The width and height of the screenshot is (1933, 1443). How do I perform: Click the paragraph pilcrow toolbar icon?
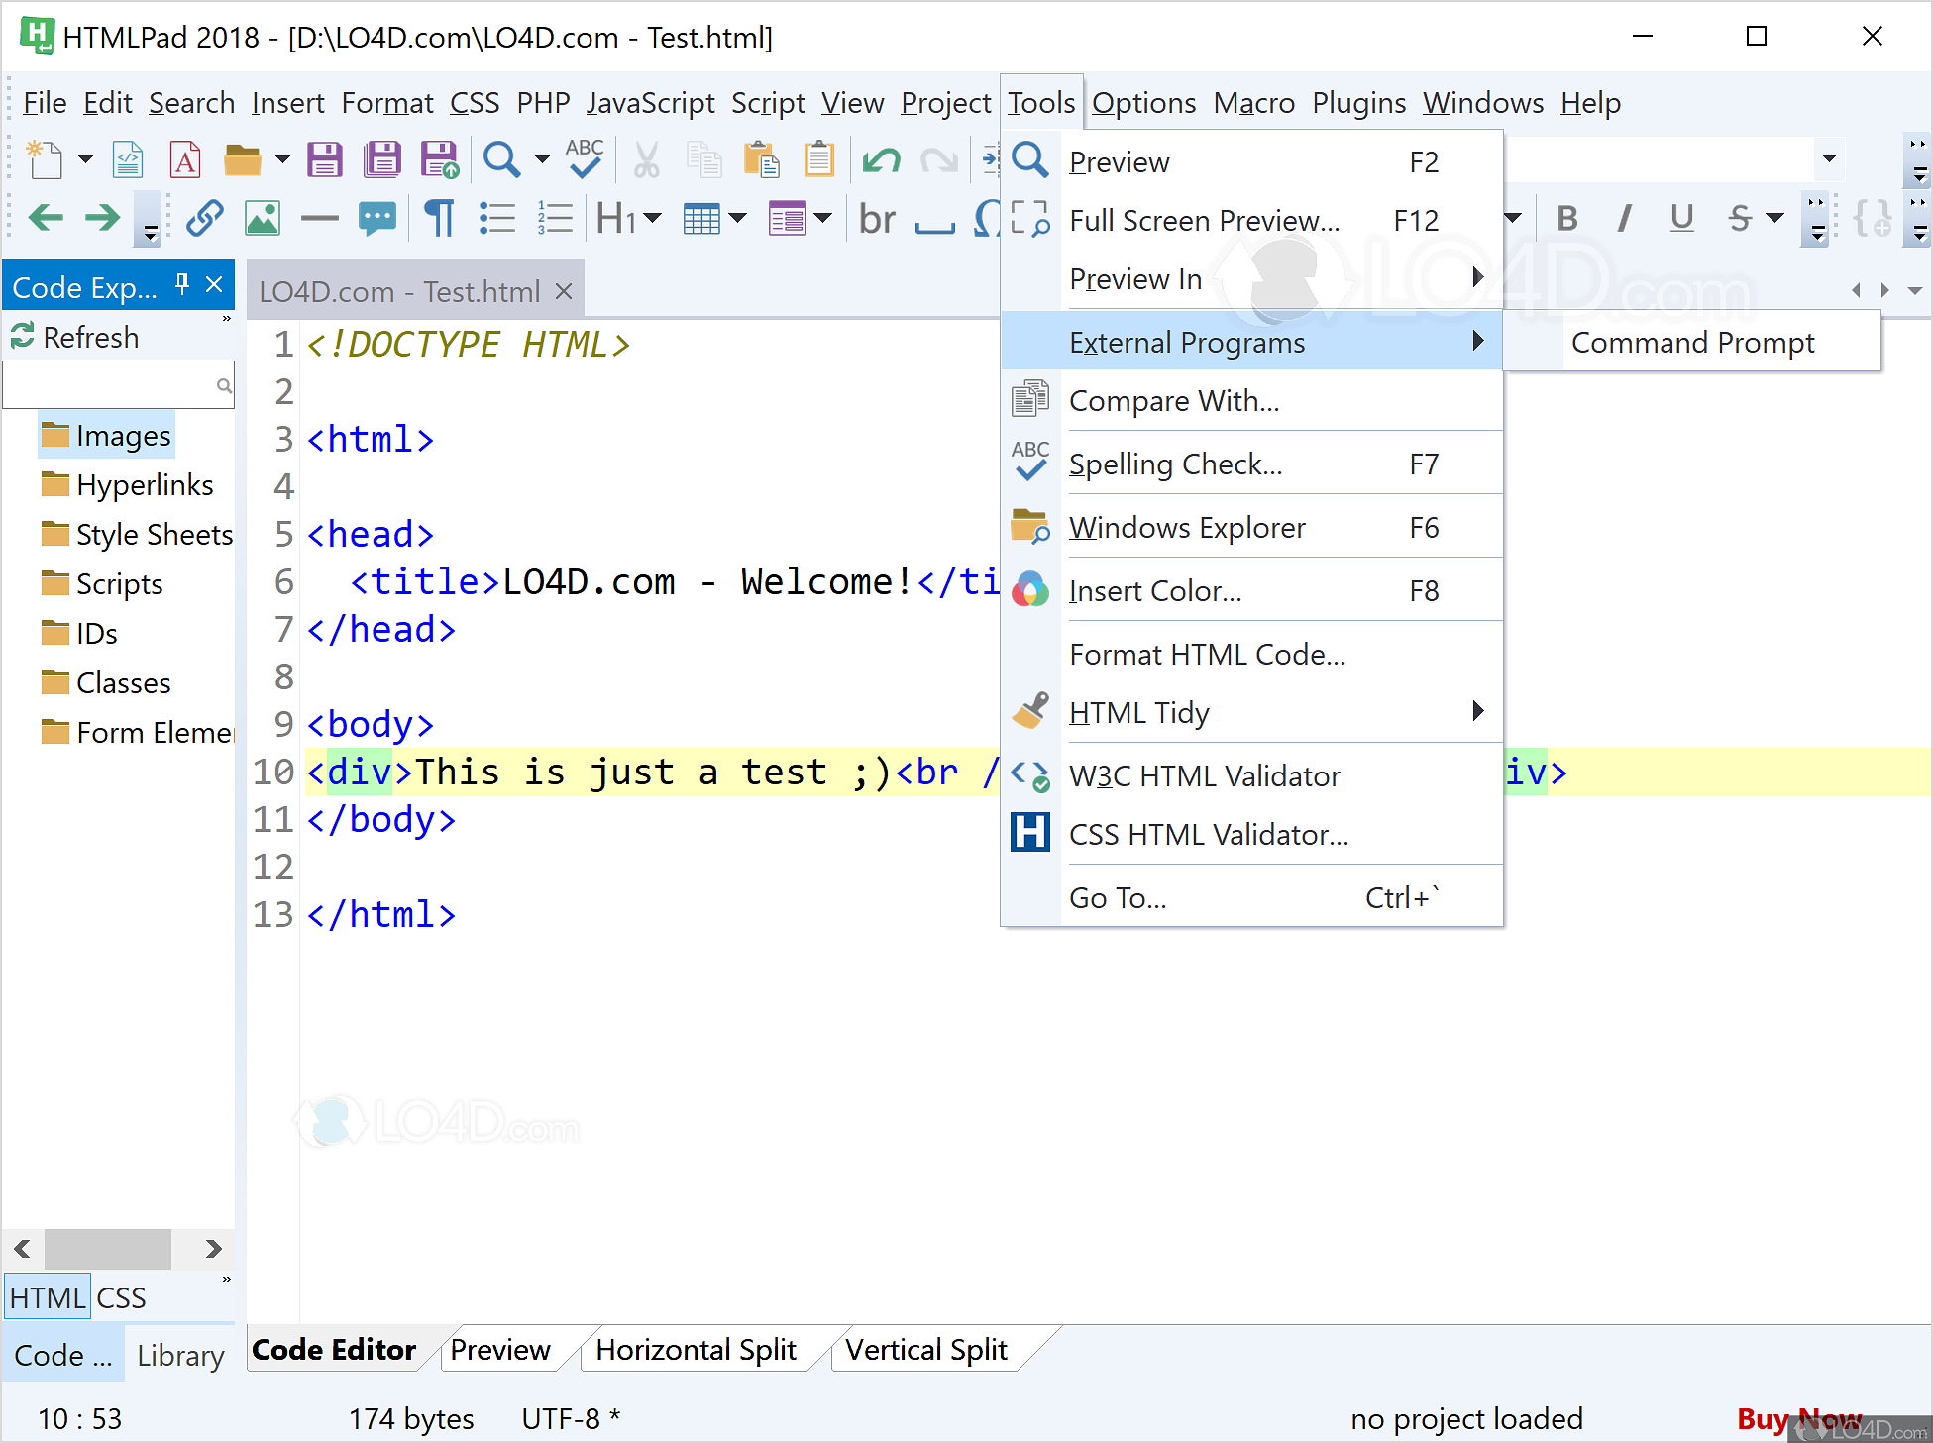pyautogui.click(x=439, y=218)
